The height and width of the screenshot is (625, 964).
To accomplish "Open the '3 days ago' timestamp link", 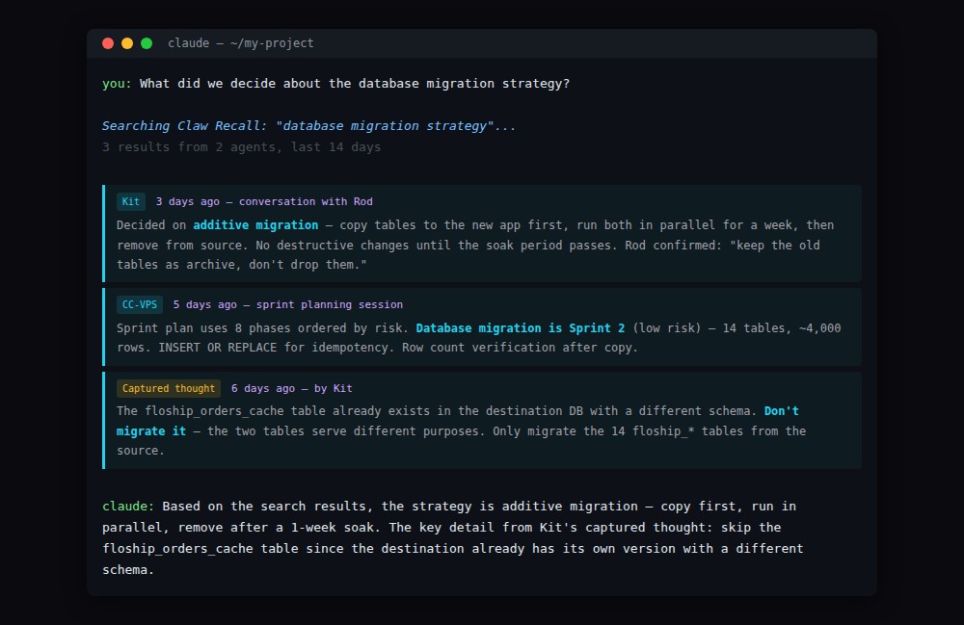I will 178,201.
